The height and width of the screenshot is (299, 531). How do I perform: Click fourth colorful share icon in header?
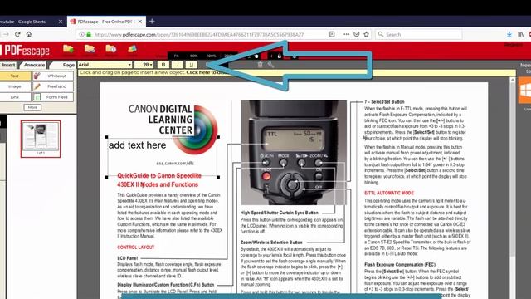click(x=132, y=49)
